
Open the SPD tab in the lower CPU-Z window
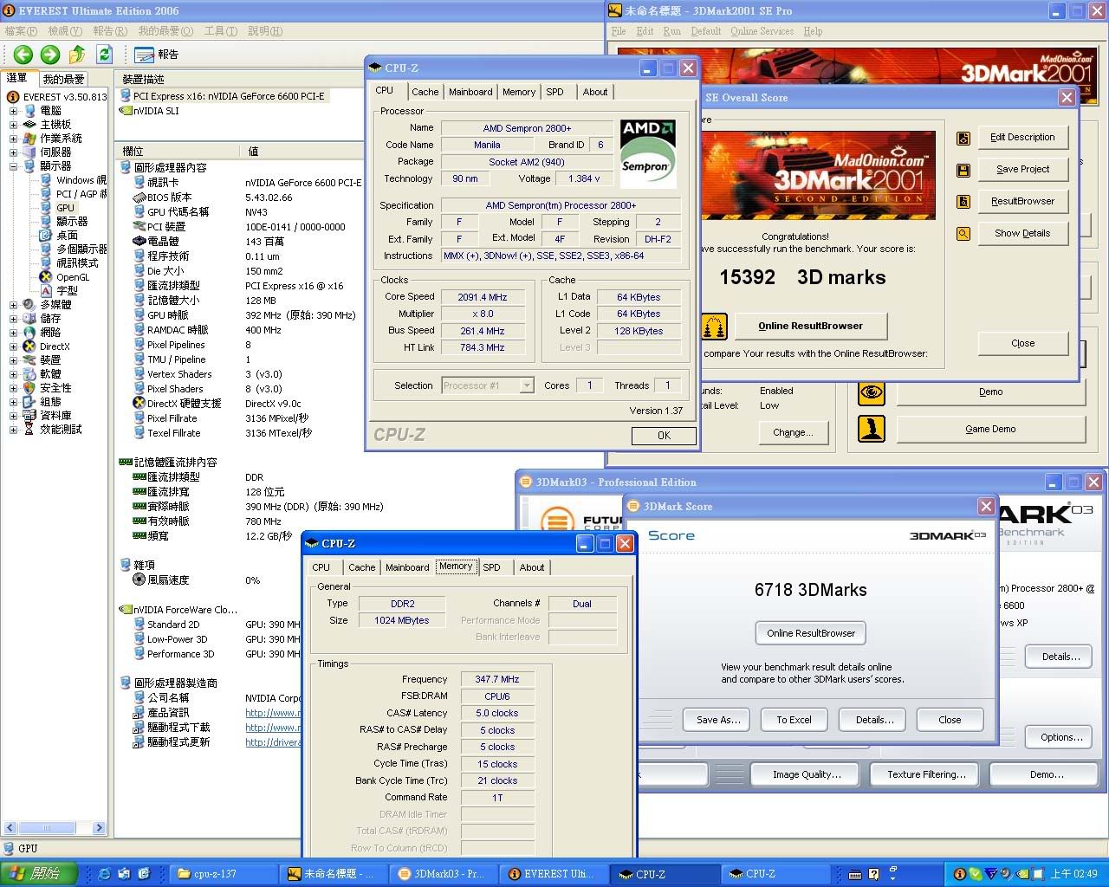click(x=491, y=567)
